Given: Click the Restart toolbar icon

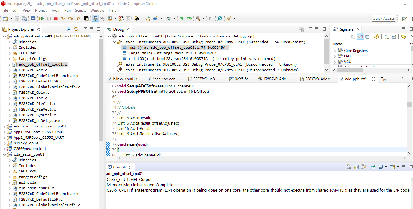Looking at the screenshot, I should click(148, 18).
